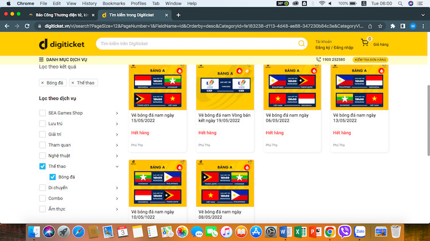
Task: Expand the Di chuyển category arrow
Action: click(117, 188)
